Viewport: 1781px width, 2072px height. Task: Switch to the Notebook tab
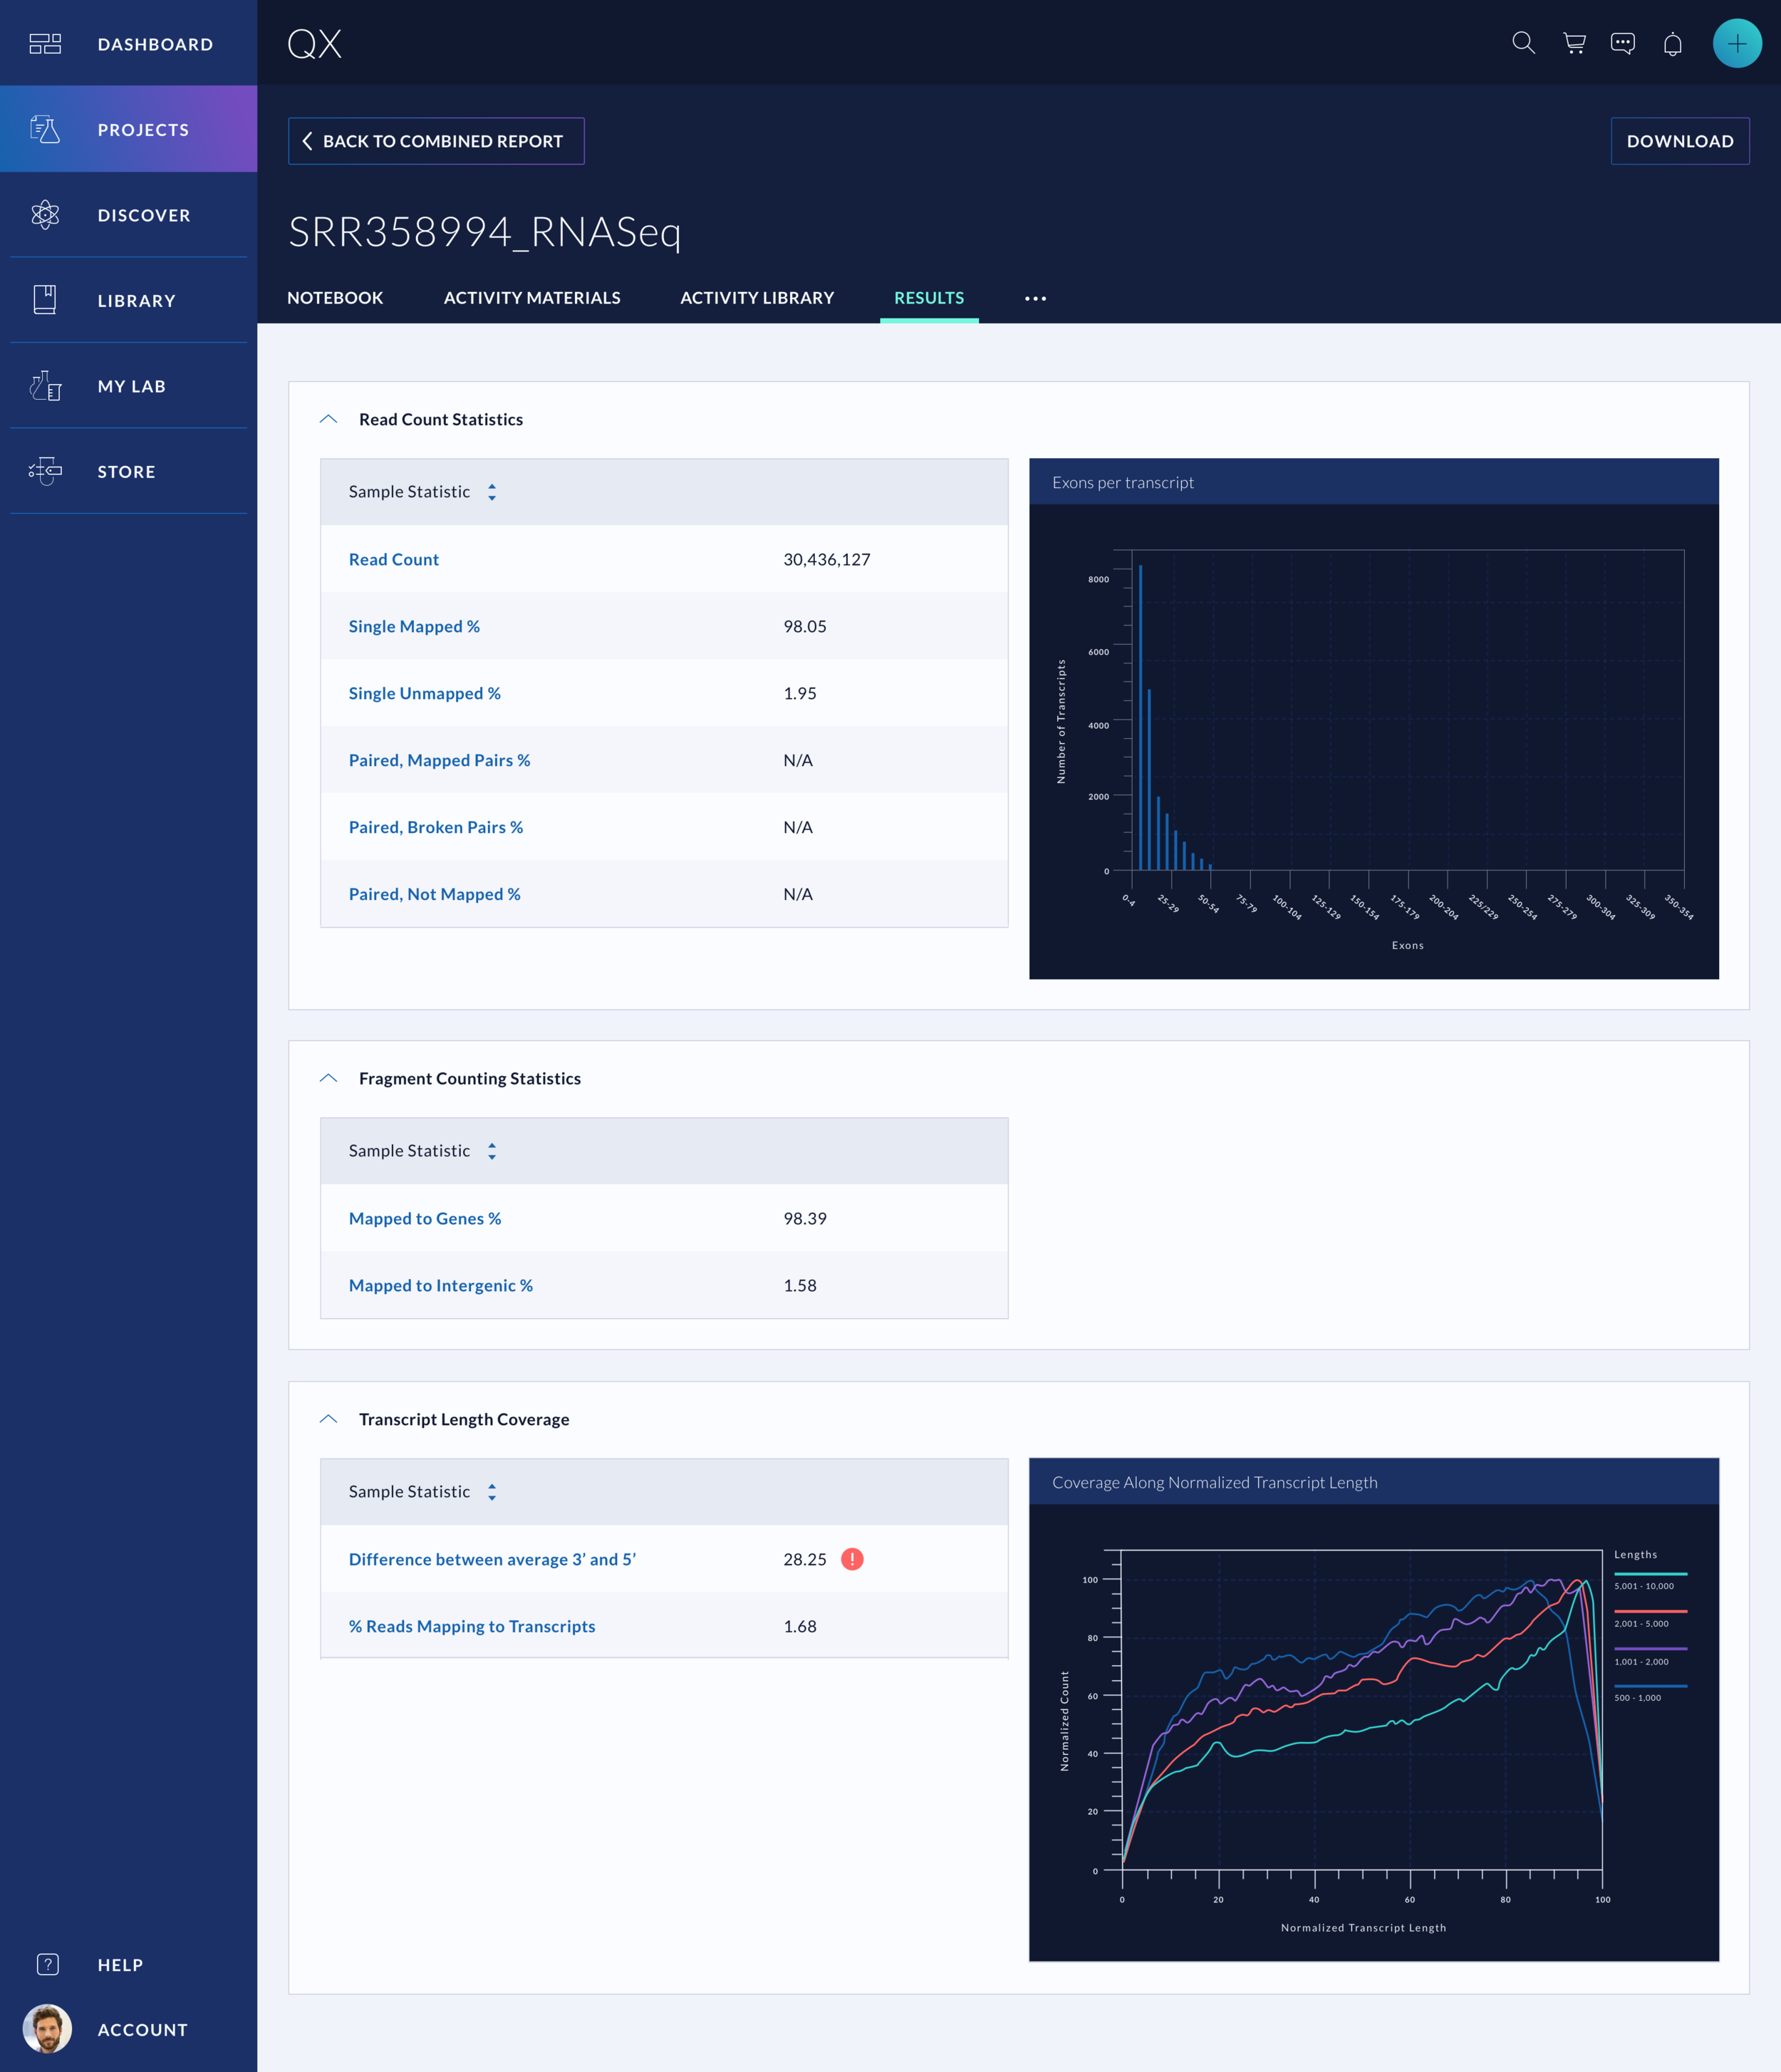click(335, 298)
